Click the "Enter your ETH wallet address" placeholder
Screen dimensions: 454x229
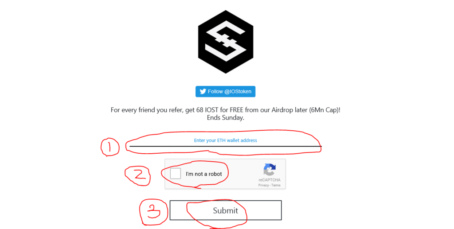226,140
